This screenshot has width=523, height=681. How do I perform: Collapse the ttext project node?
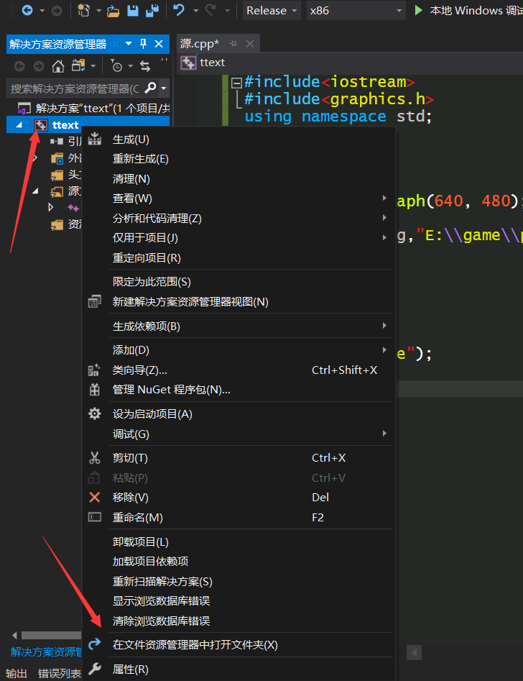19,125
